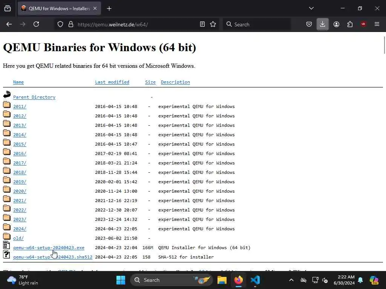Open File Explorer from taskbar
386x289 pixels.
222,280
